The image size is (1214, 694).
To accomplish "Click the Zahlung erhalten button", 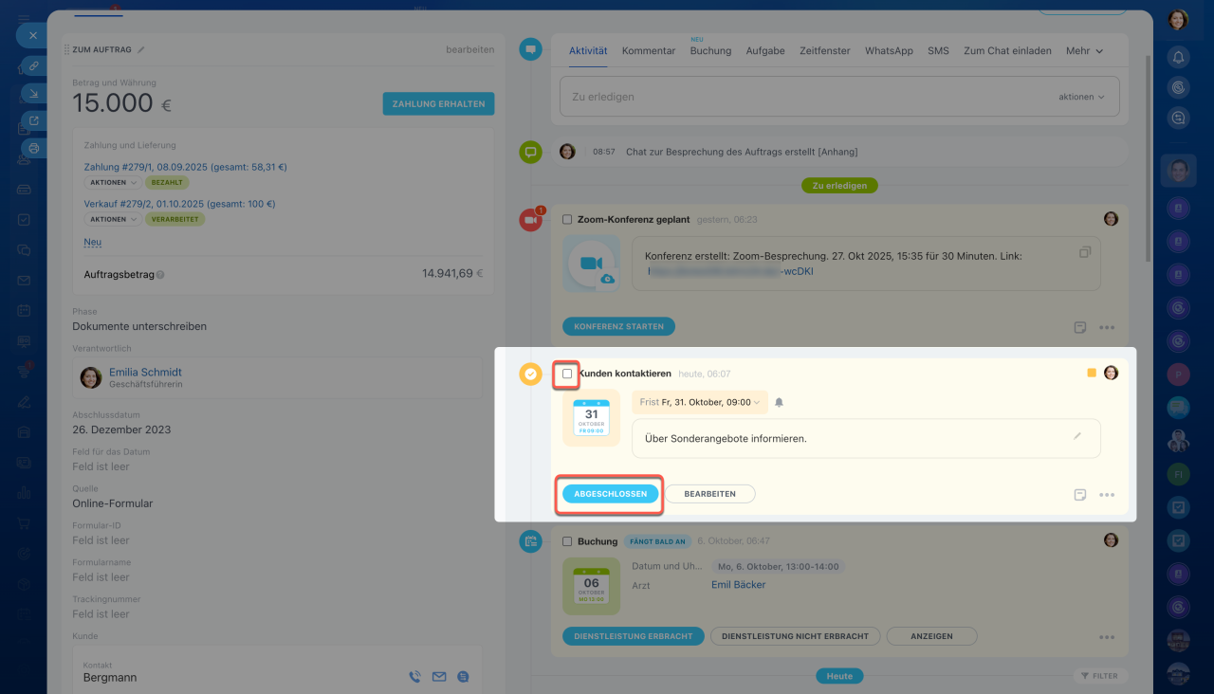I will point(438,104).
